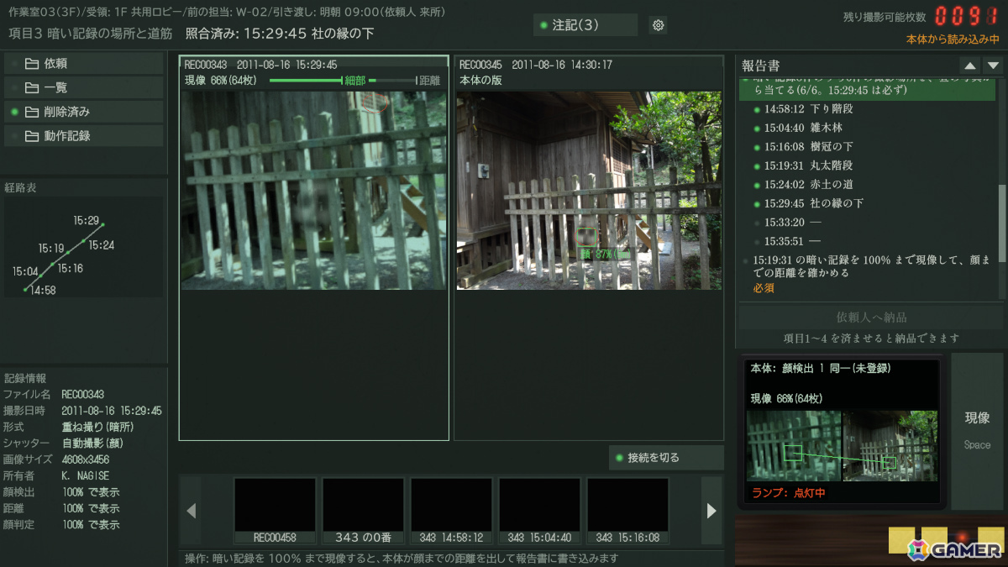Click the 接続を切る button
This screenshot has width=1008, height=567.
pos(666,458)
